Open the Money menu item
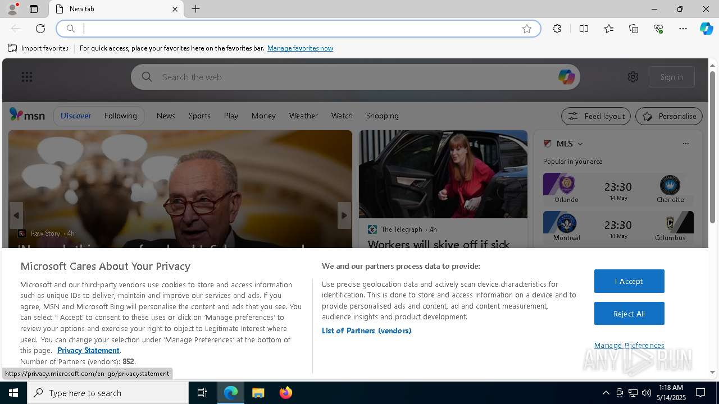The height and width of the screenshot is (404, 719). 263,116
